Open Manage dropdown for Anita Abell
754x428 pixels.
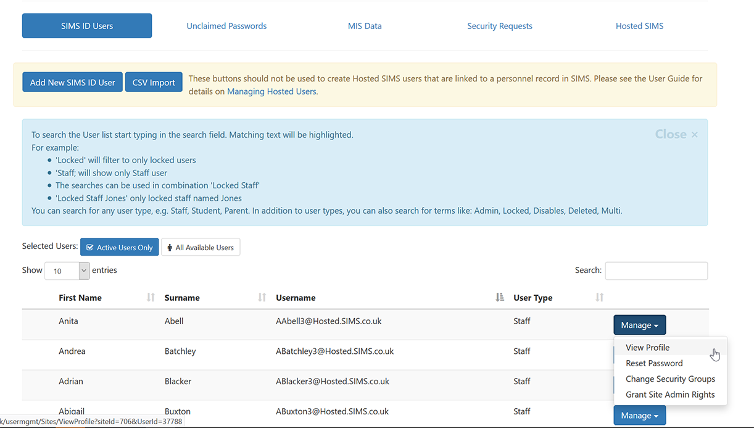pyautogui.click(x=639, y=325)
